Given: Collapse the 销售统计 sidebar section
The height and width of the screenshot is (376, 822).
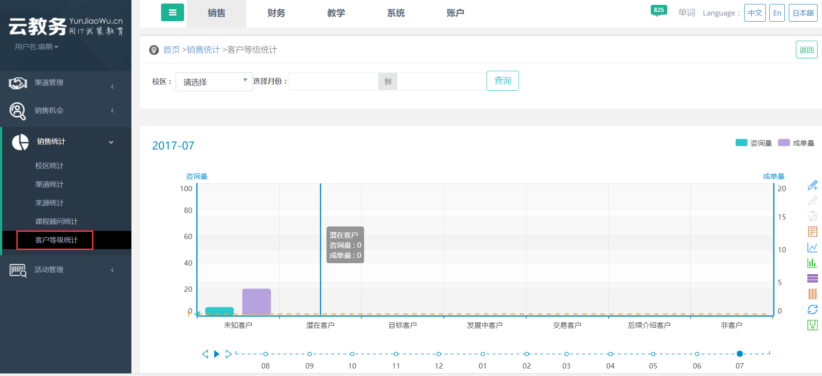Looking at the screenshot, I should (65, 142).
